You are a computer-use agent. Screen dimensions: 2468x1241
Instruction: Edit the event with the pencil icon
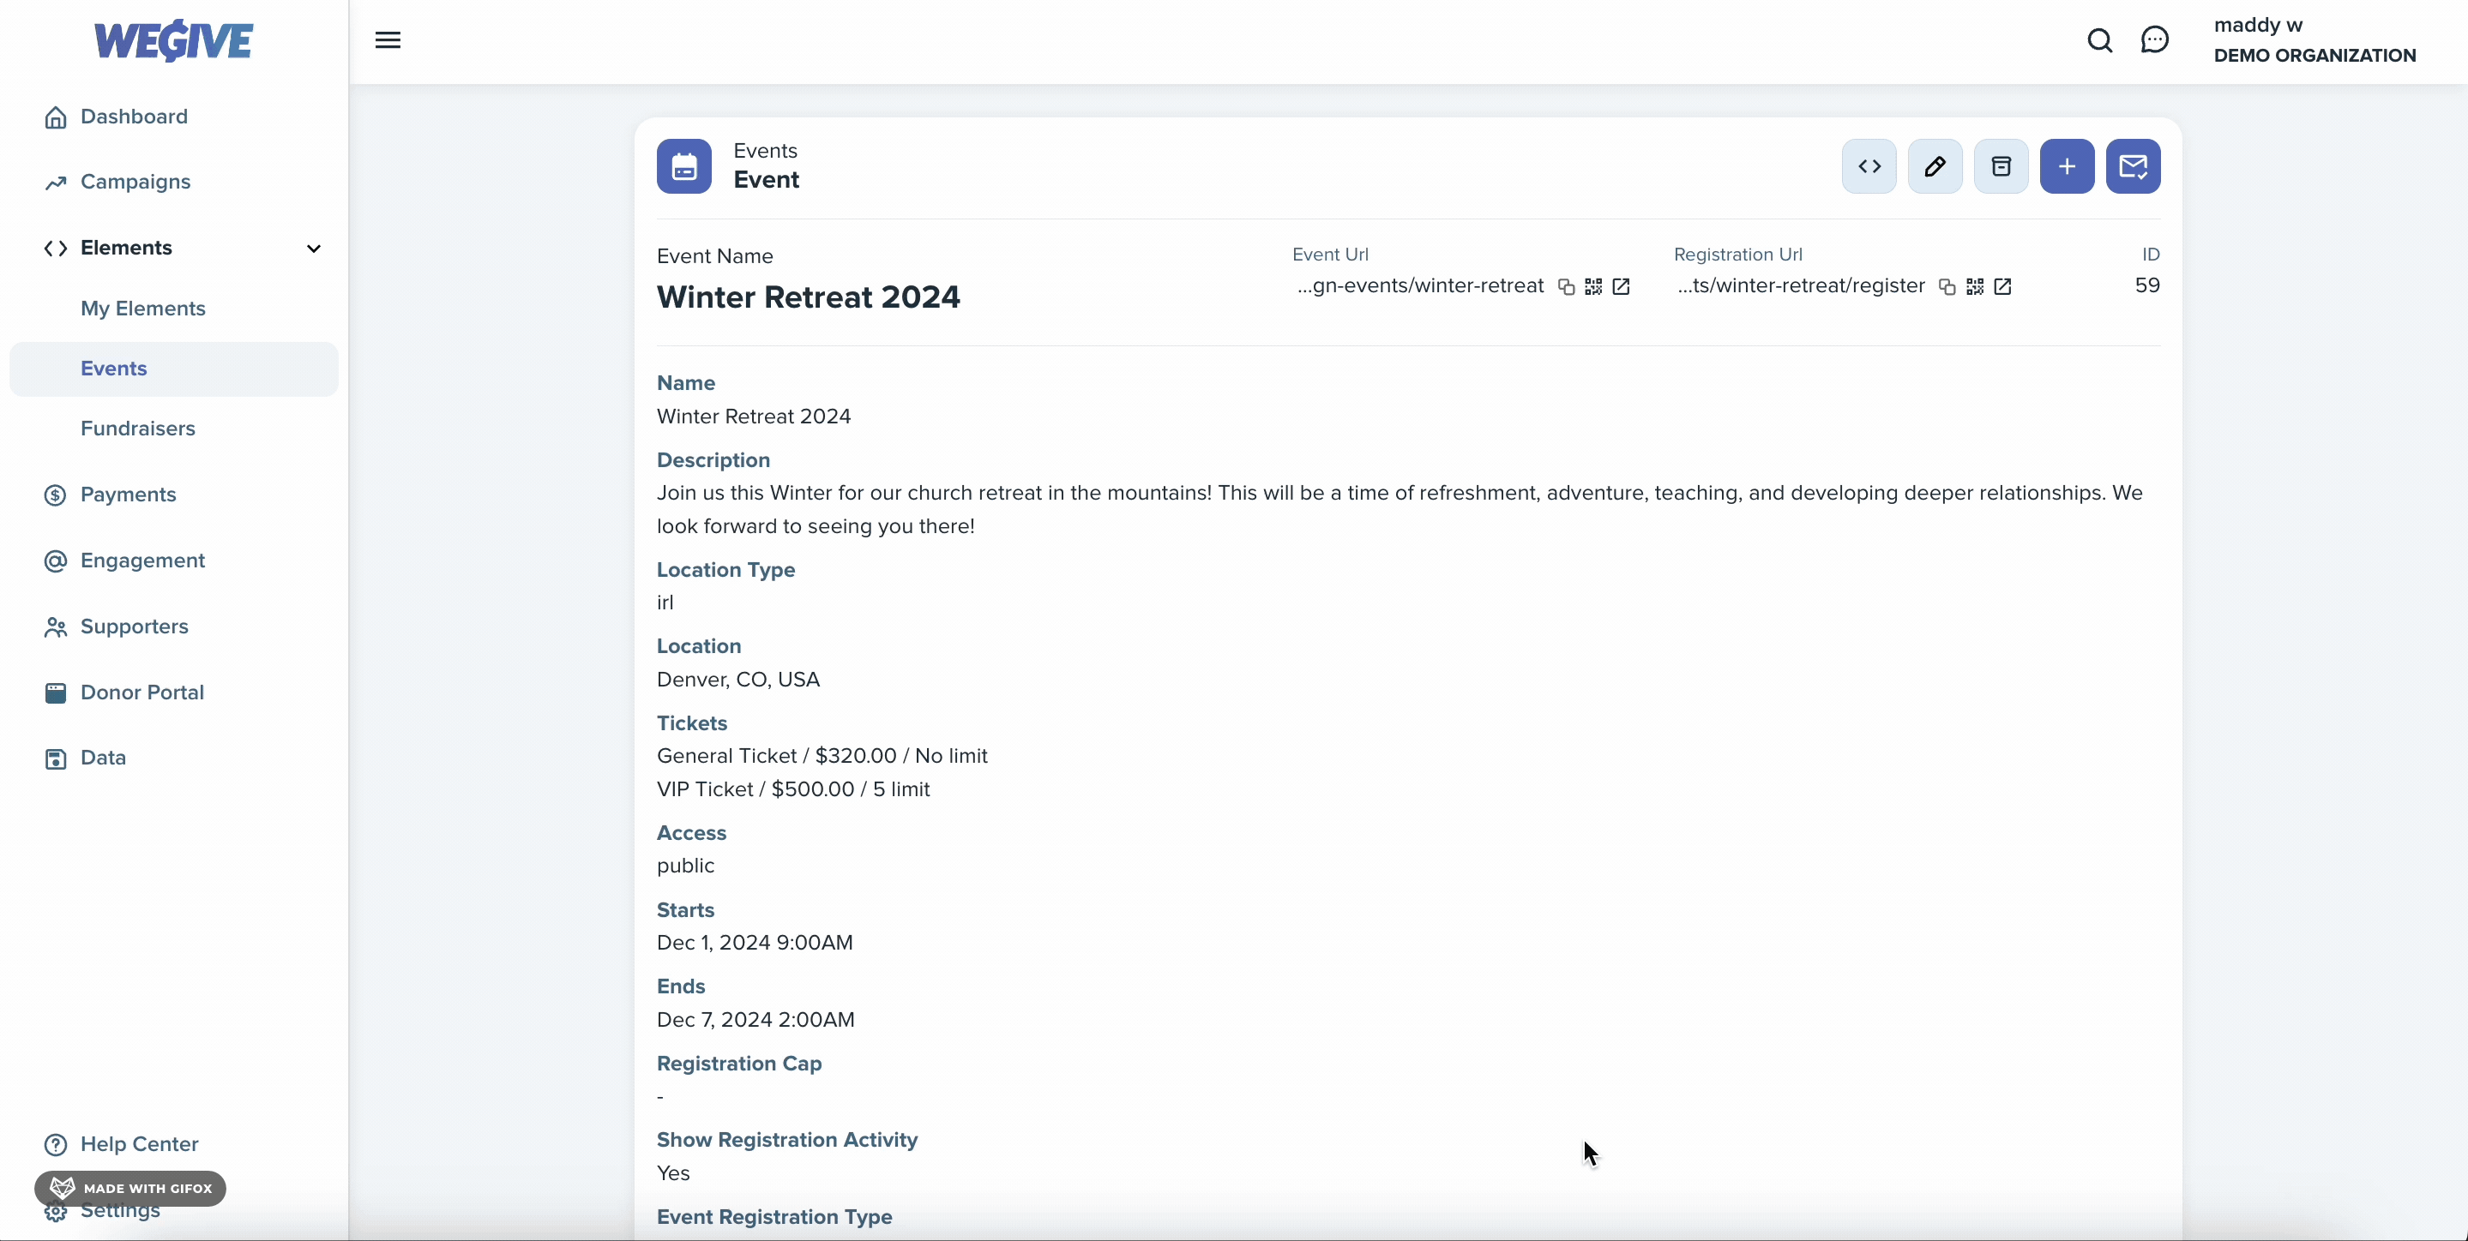click(1935, 166)
